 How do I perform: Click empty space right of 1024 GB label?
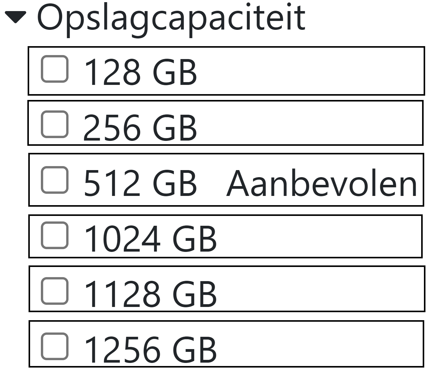click(x=316, y=237)
